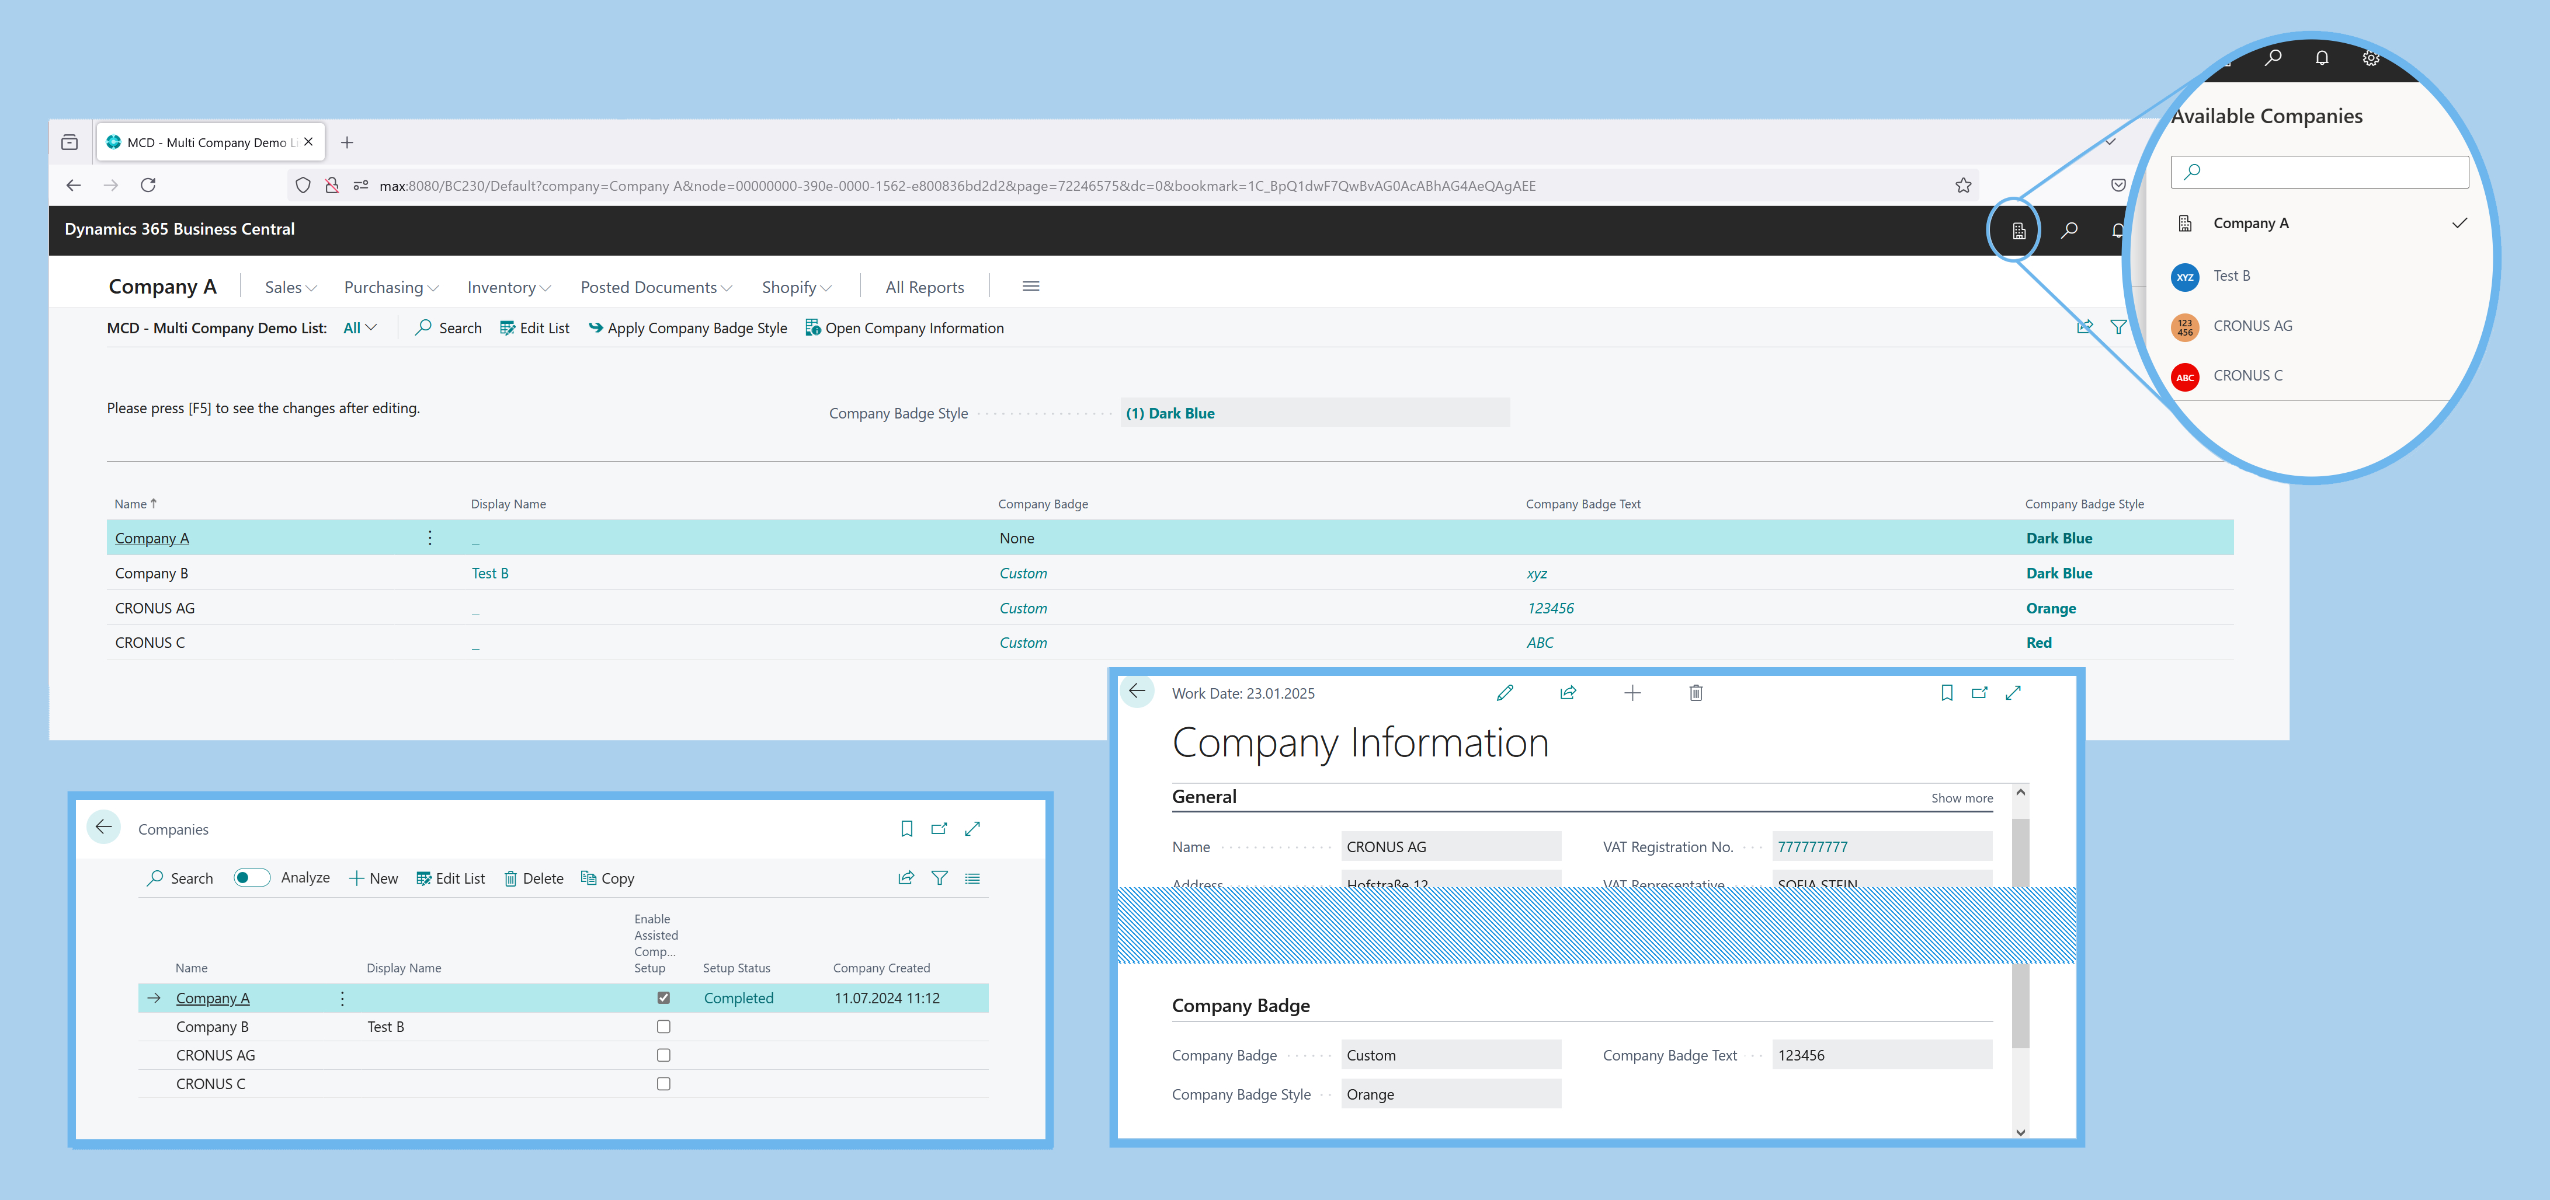Open the Purchasing menu dropdown
This screenshot has width=2550, height=1200.
pyautogui.click(x=390, y=287)
